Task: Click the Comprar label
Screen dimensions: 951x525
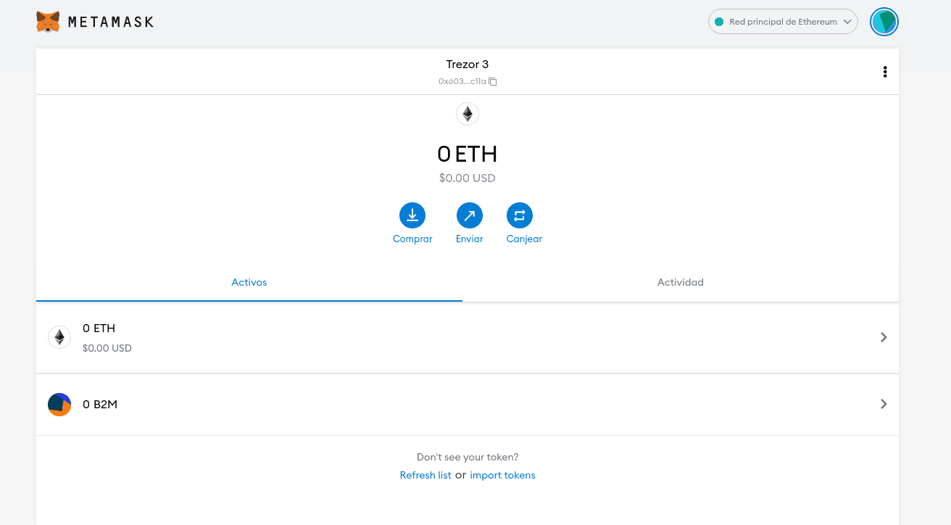Action: point(412,239)
